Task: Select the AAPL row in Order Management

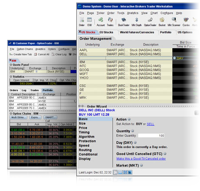Action: [x=125, y=50]
